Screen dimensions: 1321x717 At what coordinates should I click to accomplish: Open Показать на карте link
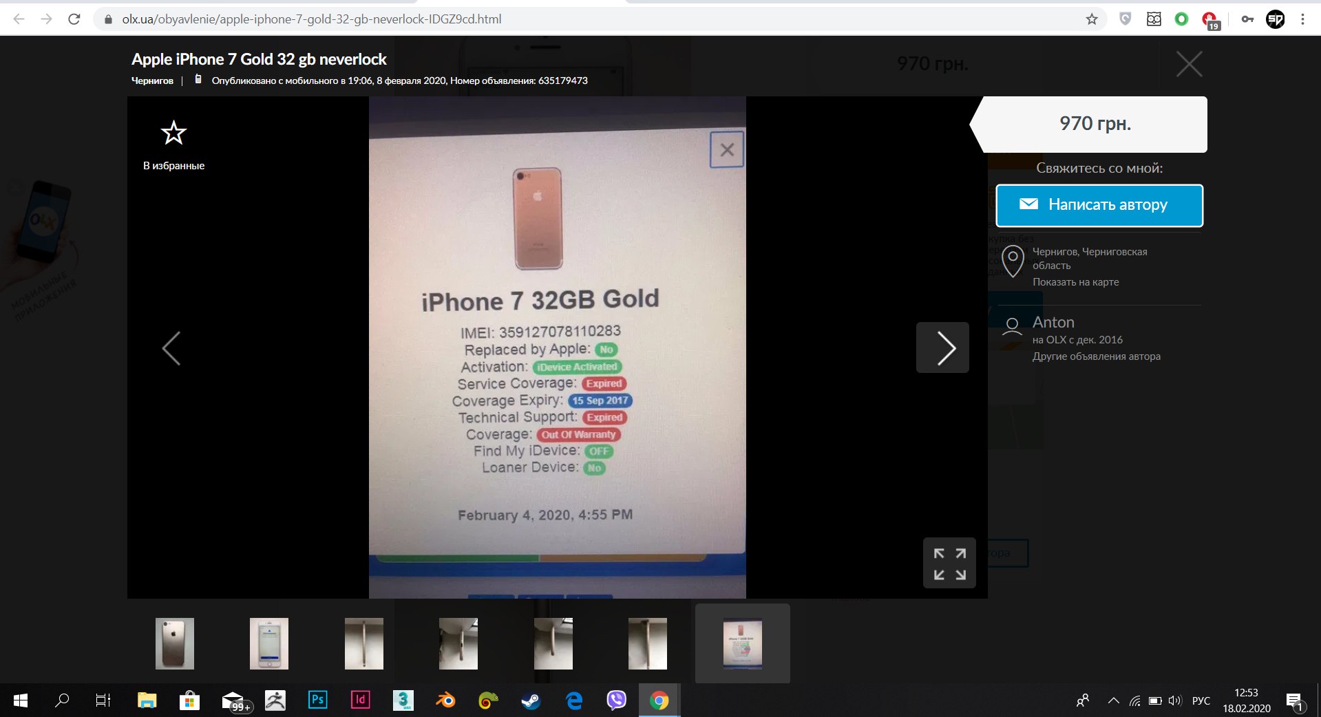click(x=1075, y=282)
